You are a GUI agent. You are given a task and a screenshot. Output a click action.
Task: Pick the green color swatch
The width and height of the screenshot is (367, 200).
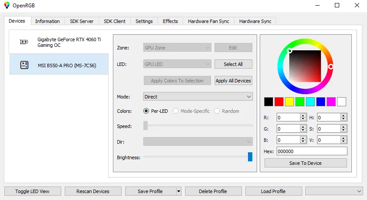300,102
